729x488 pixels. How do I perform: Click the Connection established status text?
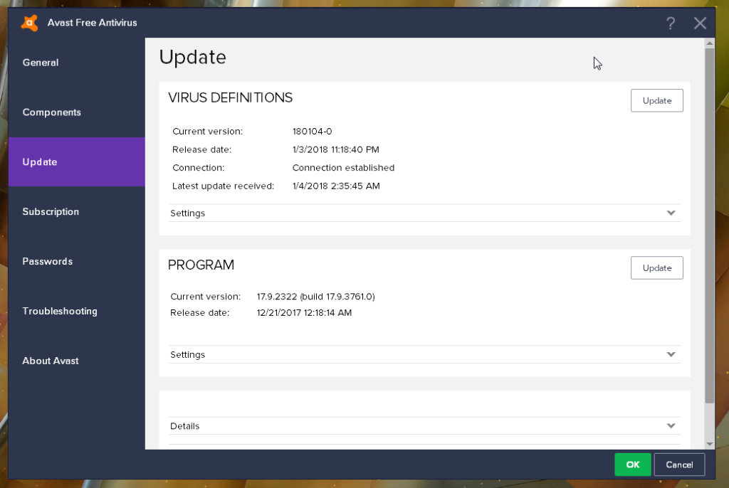coord(343,168)
